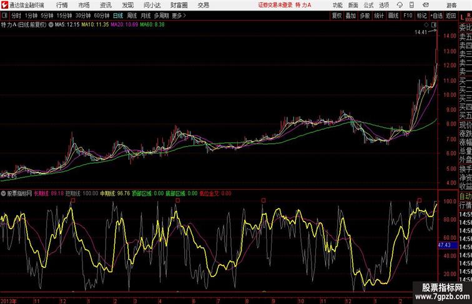Open the 交易 menu

click(x=203, y=5)
